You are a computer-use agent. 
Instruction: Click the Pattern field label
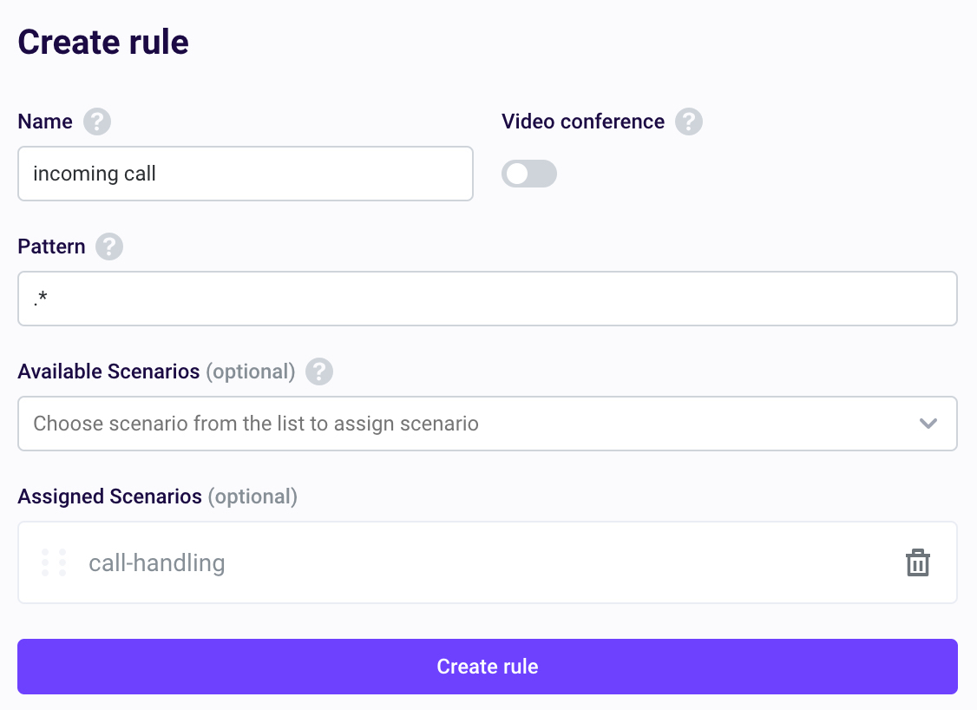pyautogui.click(x=51, y=247)
